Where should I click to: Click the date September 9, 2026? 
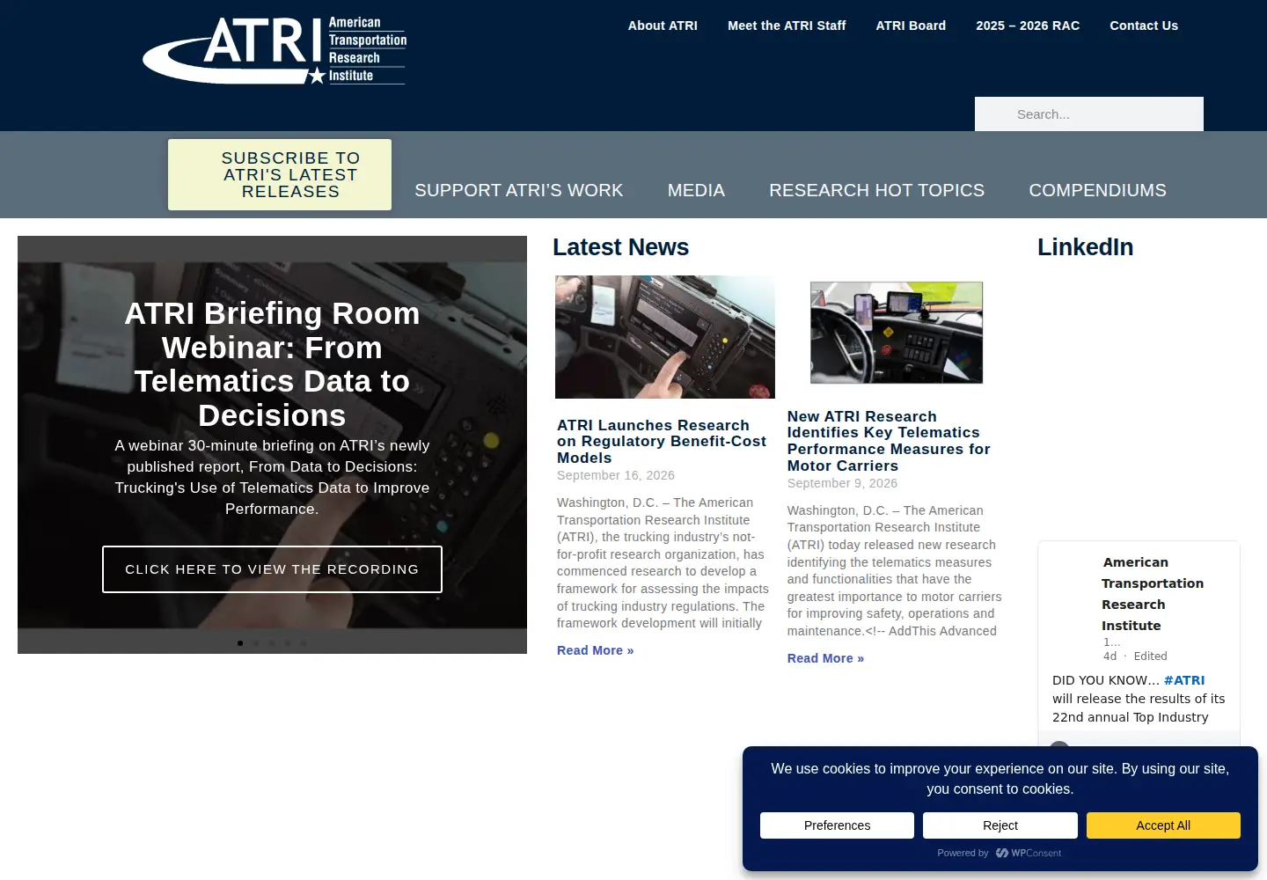point(842,483)
